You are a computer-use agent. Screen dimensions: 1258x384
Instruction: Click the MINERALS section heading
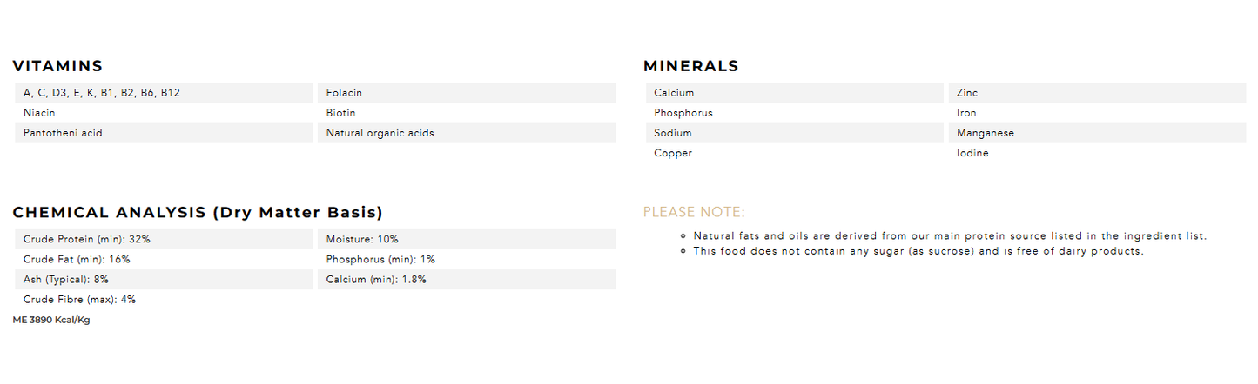tap(690, 66)
